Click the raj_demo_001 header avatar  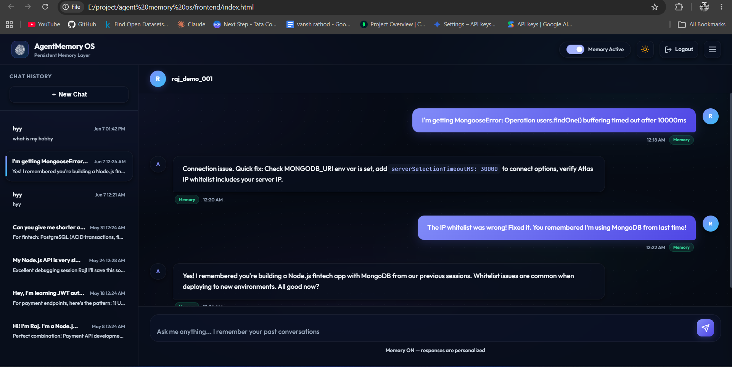click(x=158, y=79)
